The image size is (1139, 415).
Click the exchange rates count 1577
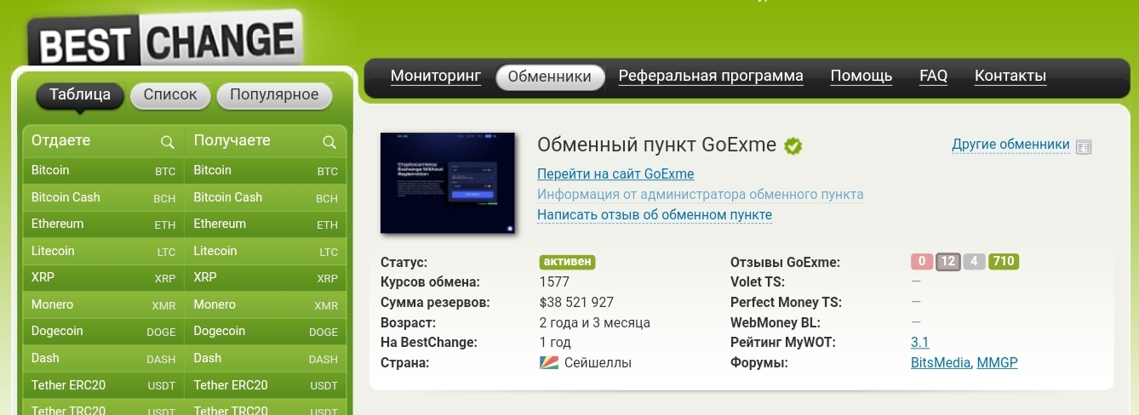coord(555,282)
